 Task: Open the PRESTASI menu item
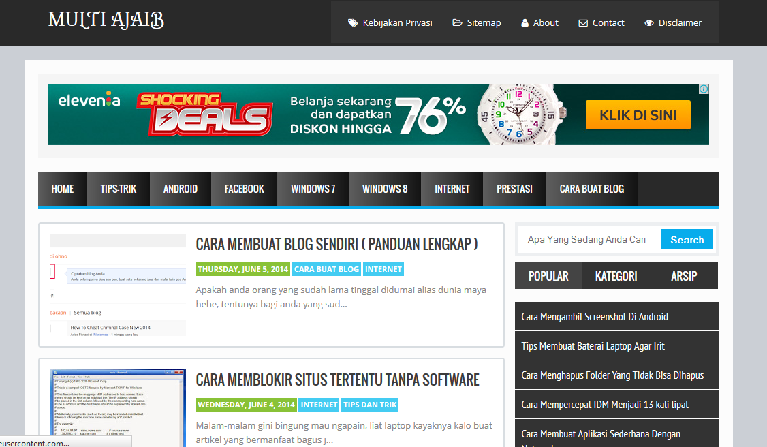pyautogui.click(x=514, y=189)
